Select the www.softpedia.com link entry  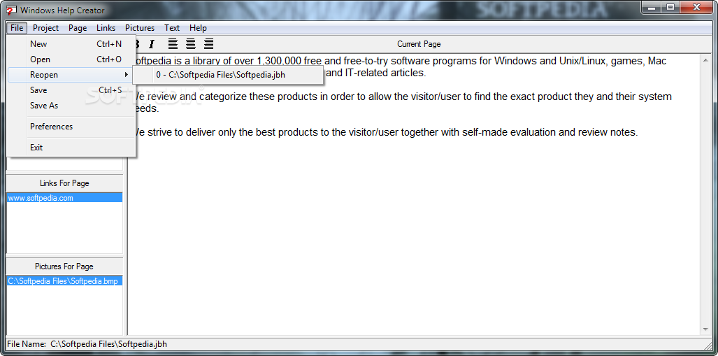64,198
